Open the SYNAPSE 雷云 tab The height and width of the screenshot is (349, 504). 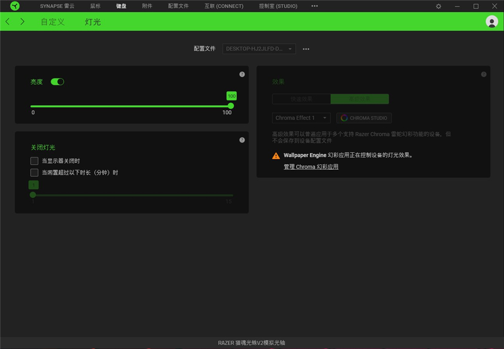[x=57, y=6]
